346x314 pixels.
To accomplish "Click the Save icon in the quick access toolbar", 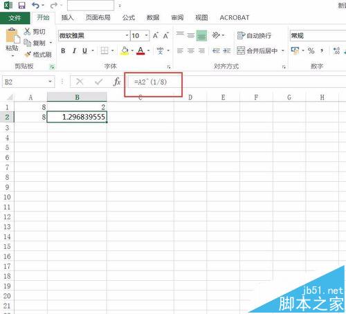I will 22,6.
